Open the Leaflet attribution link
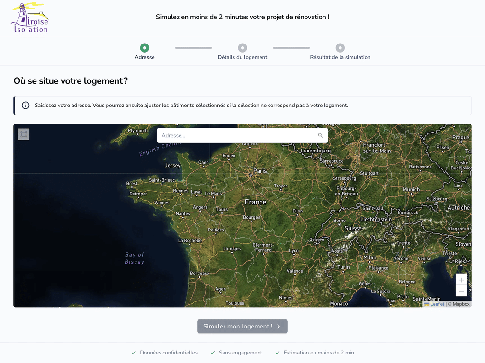485x363 pixels. click(x=437, y=304)
